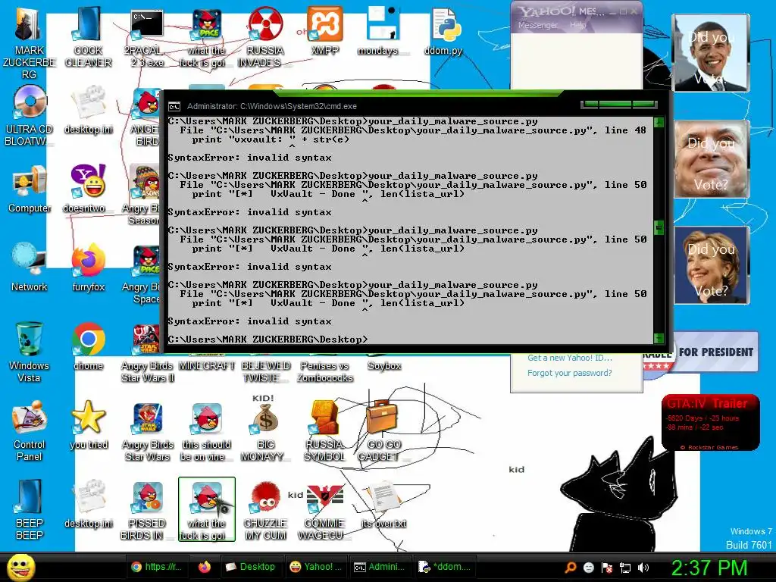Viewport: 776px width, 582px height.
Task: Select the Yahoo doesntwo shortcut icon
Action: 88,181
